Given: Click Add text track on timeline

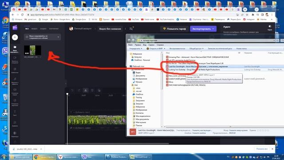Looking at the screenshot, I should (x=81, y=112).
